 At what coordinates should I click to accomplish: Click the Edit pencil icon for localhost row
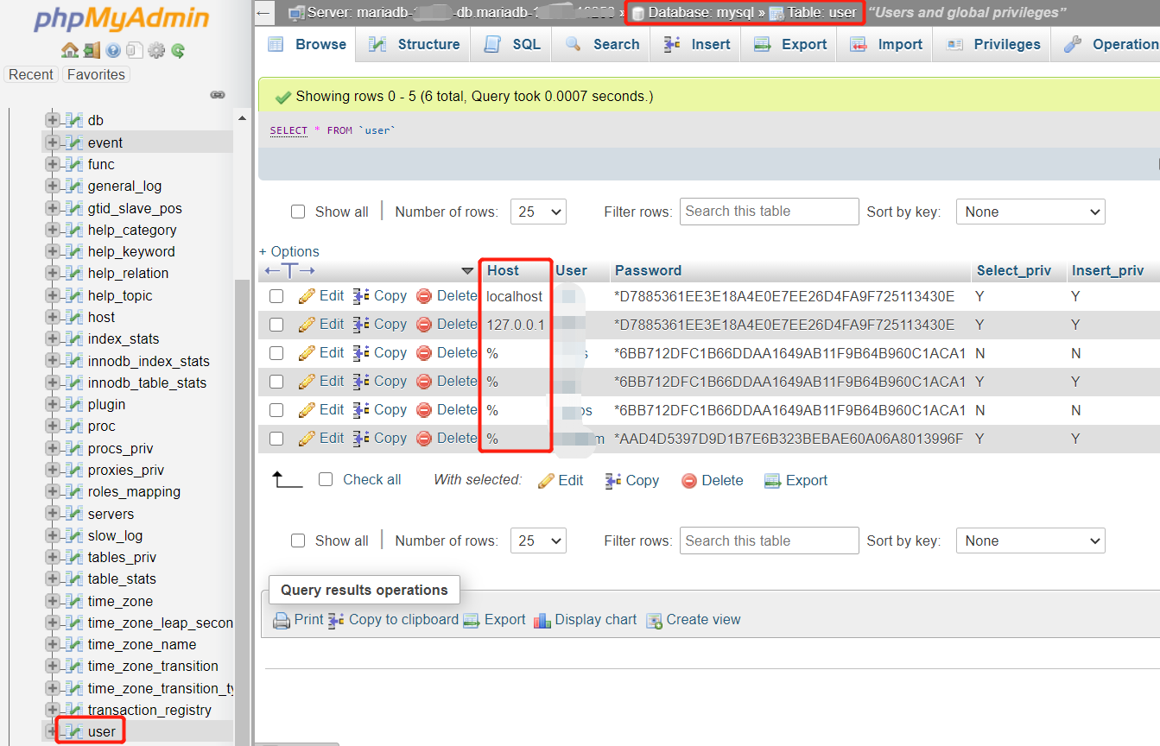pos(307,296)
